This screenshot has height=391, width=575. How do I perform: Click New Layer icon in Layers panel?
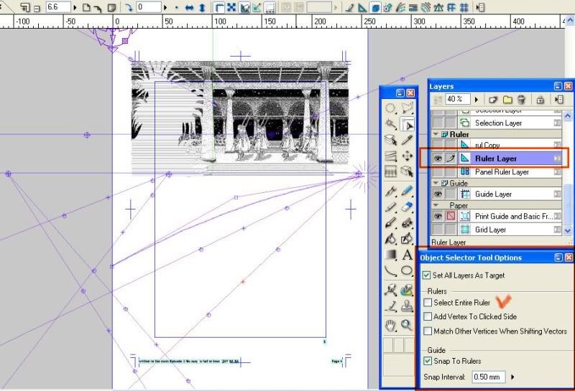(x=493, y=100)
